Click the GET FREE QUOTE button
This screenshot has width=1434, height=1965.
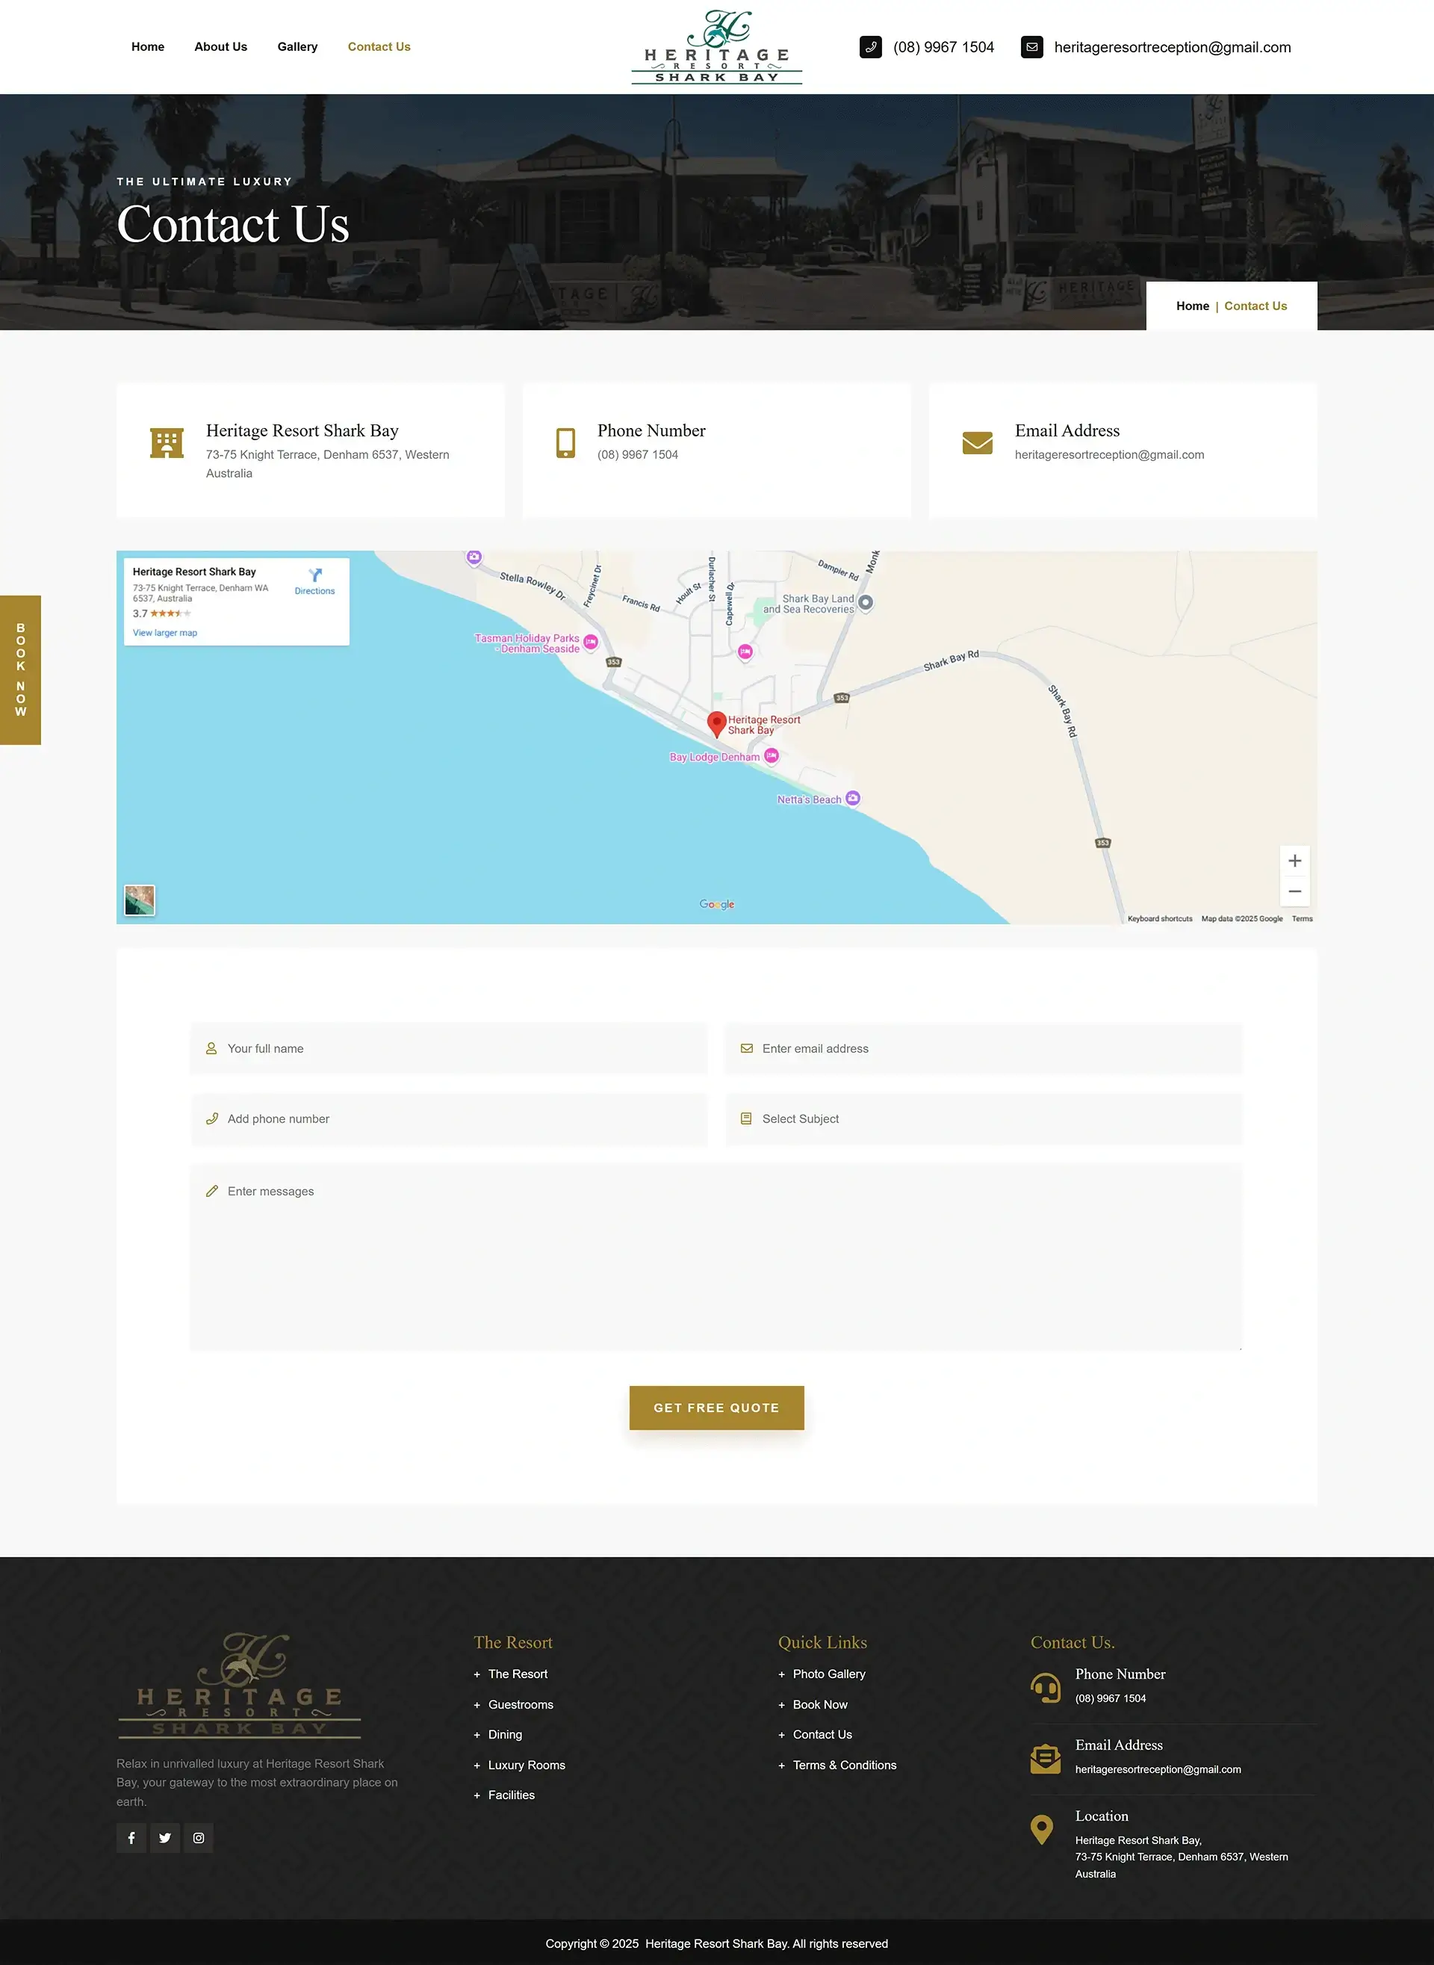pos(716,1408)
